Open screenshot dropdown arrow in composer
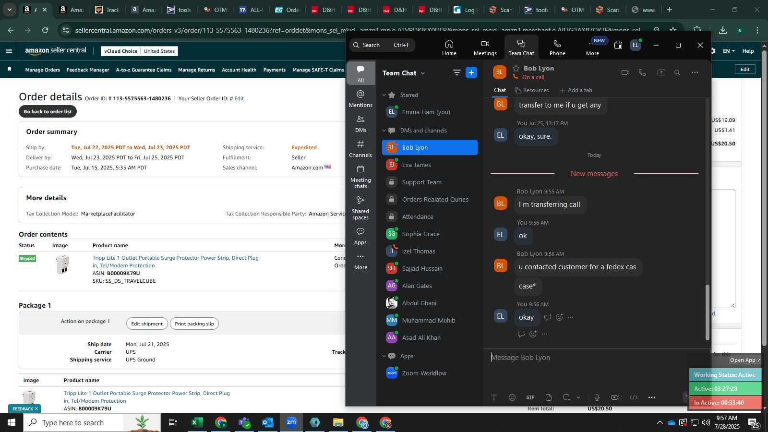 [578, 397]
